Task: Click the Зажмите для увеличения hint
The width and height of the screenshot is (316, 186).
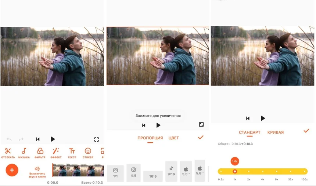Action: point(158,116)
